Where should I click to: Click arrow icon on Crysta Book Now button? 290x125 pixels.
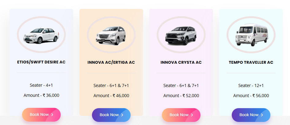coord(192,115)
